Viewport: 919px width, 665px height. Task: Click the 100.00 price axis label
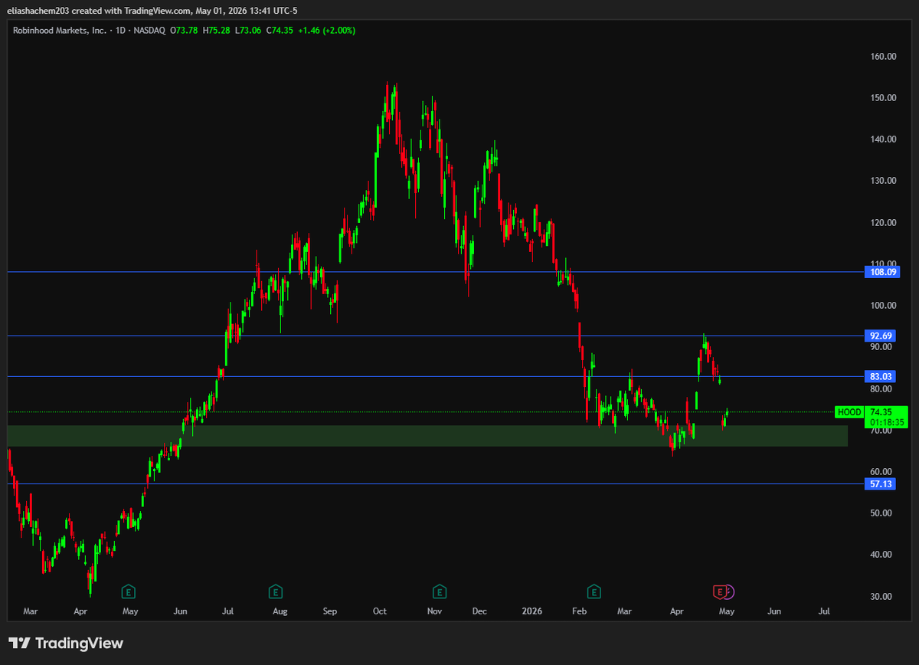click(x=883, y=306)
